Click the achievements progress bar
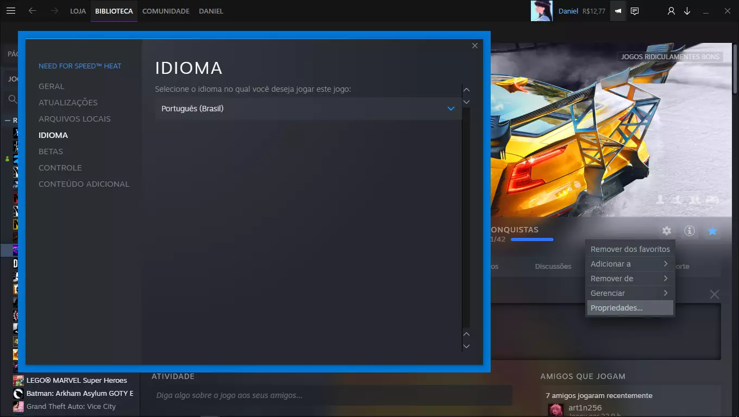The width and height of the screenshot is (739, 417). tap(532, 239)
